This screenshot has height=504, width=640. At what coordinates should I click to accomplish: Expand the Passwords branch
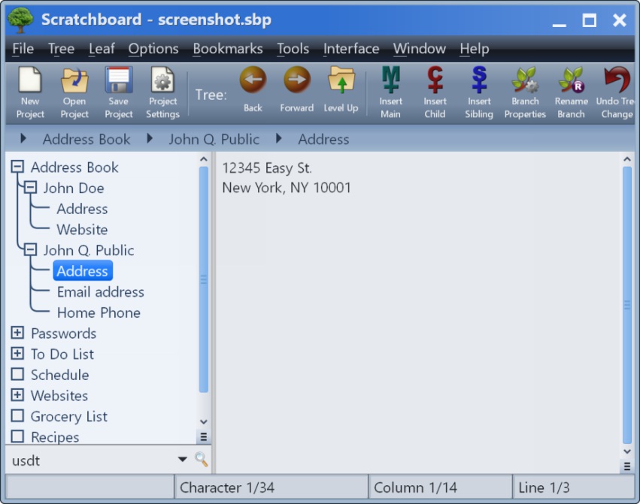tap(17, 333)
